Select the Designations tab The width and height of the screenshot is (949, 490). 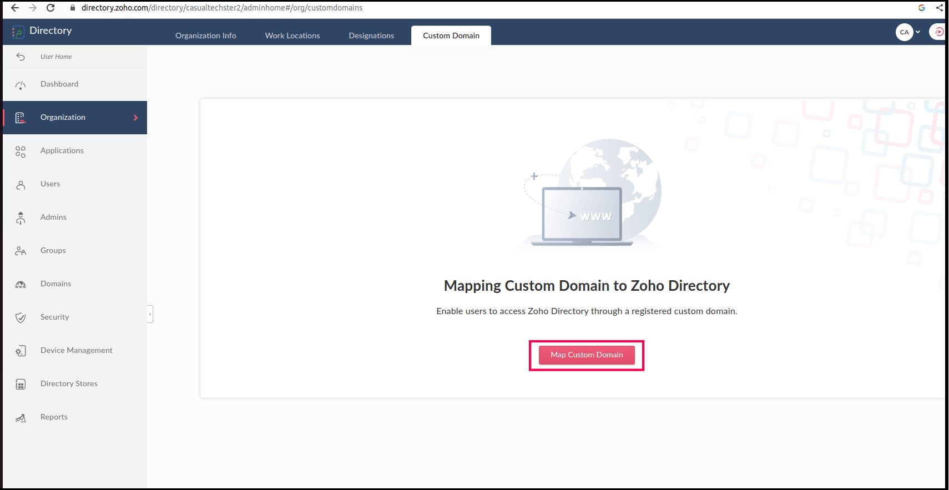(x=371, y=36)
